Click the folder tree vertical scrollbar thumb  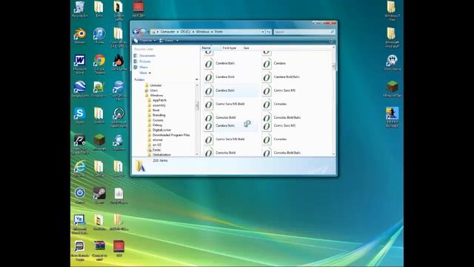pyautogui.click(x=197, y=105)
